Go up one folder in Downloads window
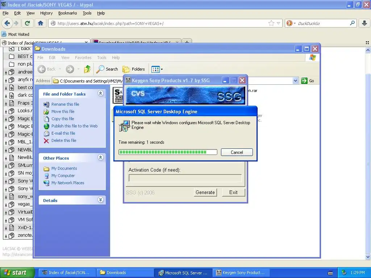 (x=87, y=69)
